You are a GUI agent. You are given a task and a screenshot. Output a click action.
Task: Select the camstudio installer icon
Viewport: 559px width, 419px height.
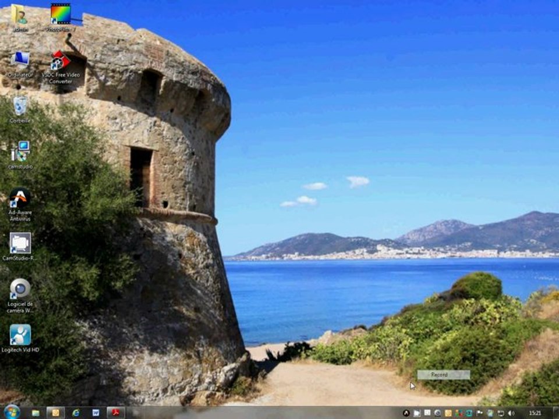[x=20, y=155]
